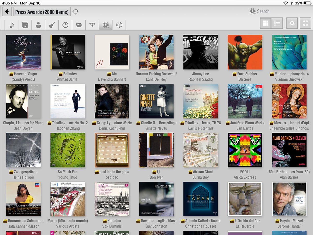Click the title 'Messes...lone et d'Apt'
This screenshot has height=235, width=313.
point(292,123)
